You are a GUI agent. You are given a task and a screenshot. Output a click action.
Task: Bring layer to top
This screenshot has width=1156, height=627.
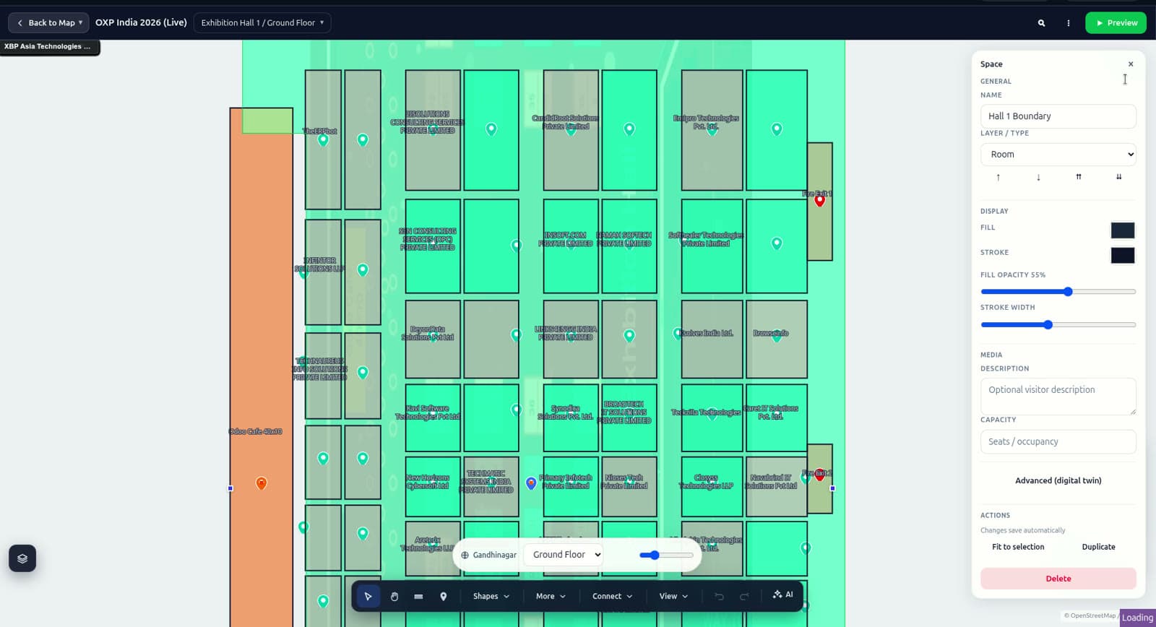[x=1079, y=177]
